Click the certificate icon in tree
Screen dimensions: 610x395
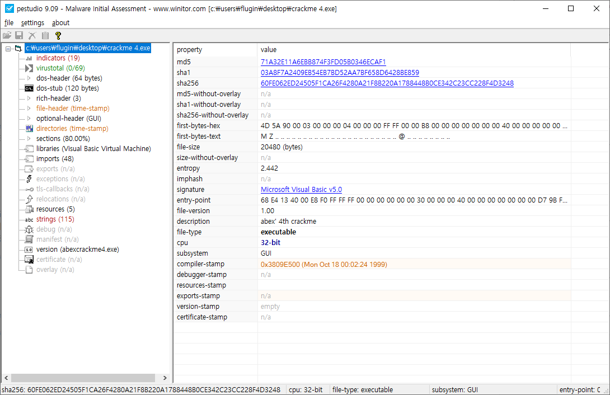(29, 260)
